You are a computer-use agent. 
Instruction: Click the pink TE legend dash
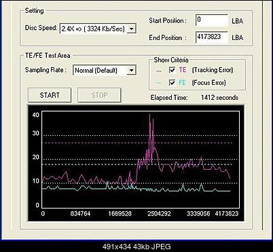159,71
